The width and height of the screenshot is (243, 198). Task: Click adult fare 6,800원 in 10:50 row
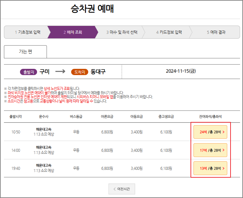[107, 132]
